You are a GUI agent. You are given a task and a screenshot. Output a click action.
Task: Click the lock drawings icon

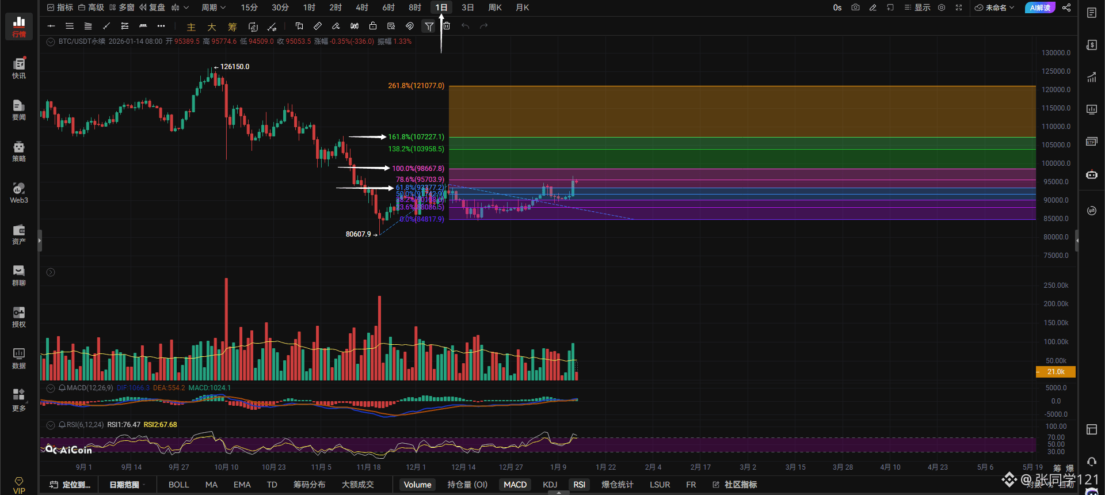coord(373,26)
